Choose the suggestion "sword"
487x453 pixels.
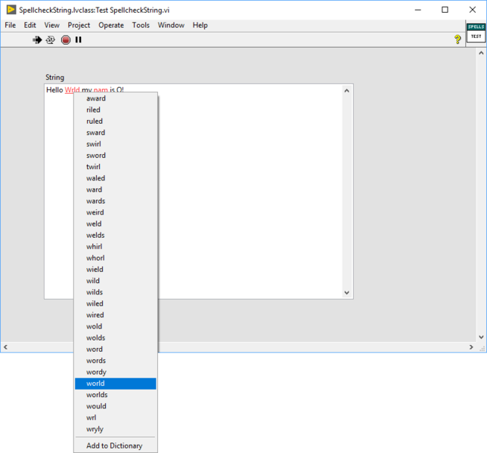pos(115,156)
